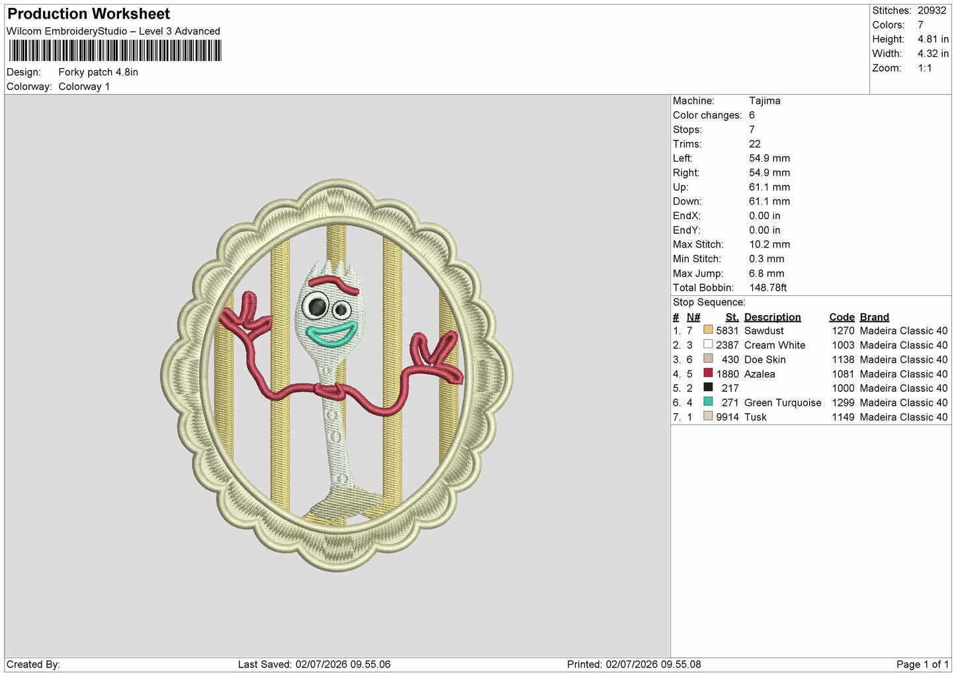Click the Color changes value '6'
956x676 pixels.
pos(752,115)
